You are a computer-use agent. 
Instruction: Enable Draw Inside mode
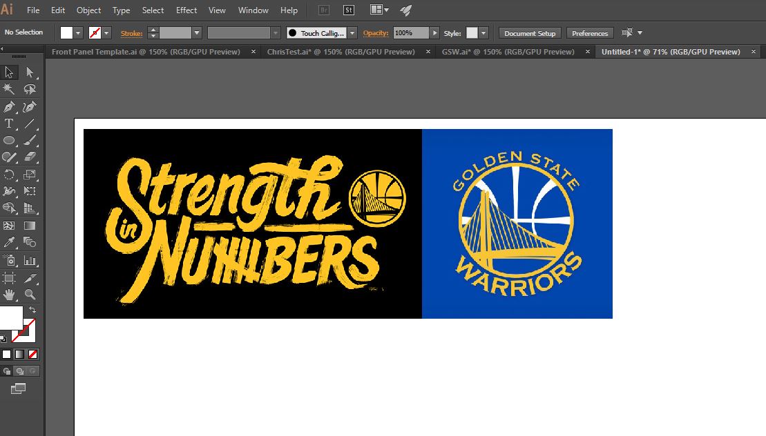32,371
